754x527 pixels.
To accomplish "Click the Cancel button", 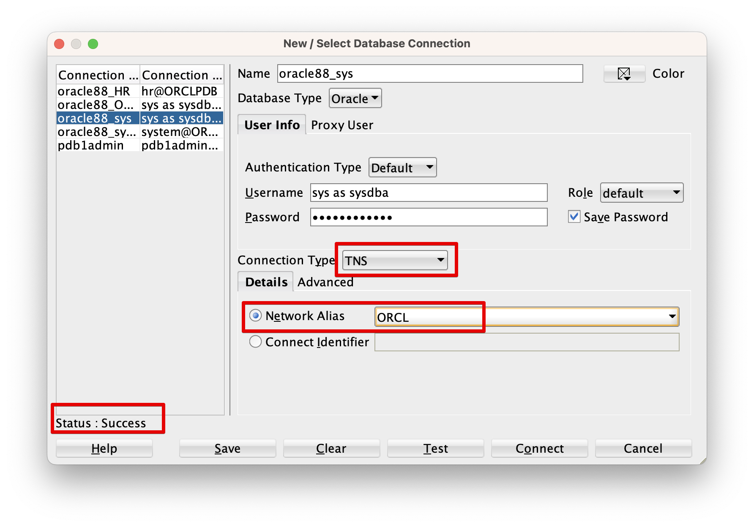I will [643, 448].
